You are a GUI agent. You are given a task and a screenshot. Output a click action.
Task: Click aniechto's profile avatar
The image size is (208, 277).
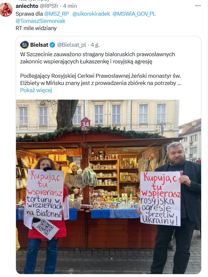[x=6, y=9]
